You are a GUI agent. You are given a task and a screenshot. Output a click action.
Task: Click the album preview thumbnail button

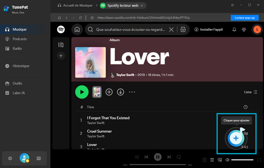pos(97,92)
